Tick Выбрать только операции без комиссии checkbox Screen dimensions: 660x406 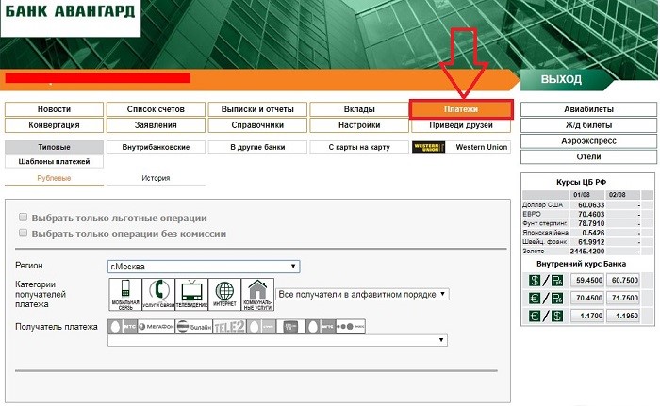click(24, 233)
